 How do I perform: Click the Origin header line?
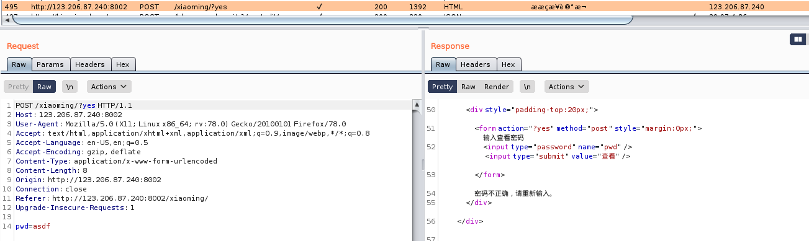tap(88, 180)
